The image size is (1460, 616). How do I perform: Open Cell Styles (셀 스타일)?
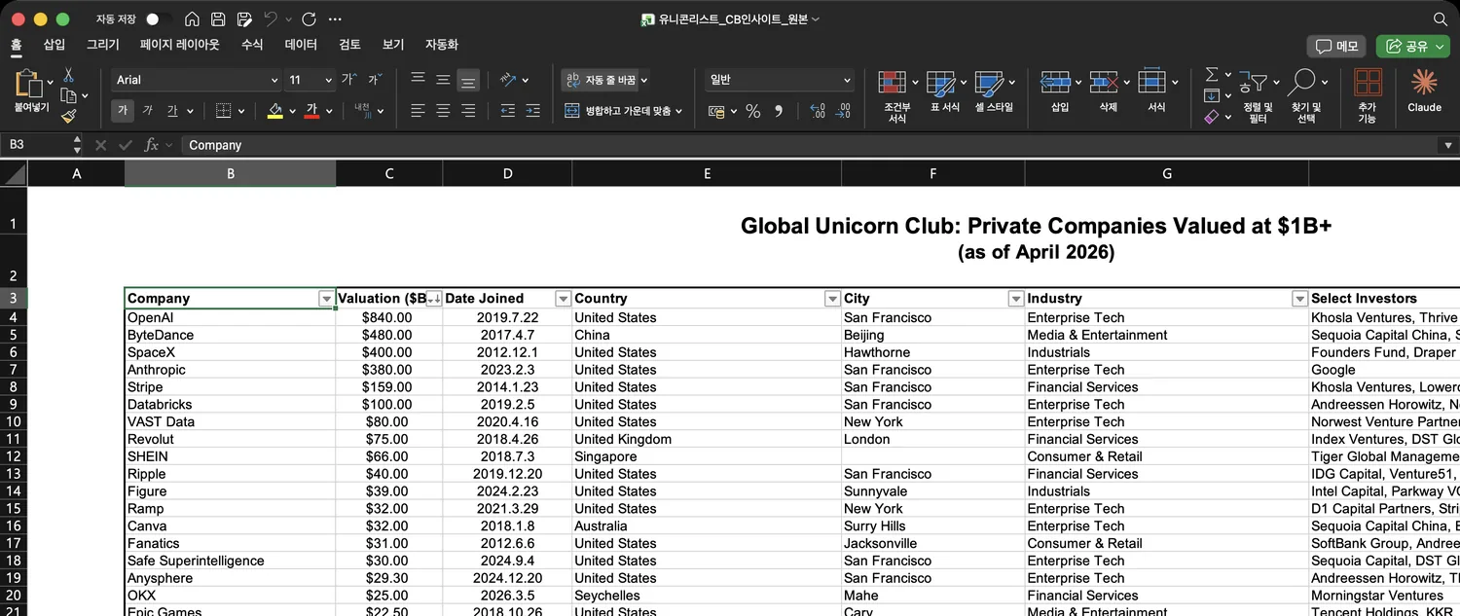click(994, 91)
